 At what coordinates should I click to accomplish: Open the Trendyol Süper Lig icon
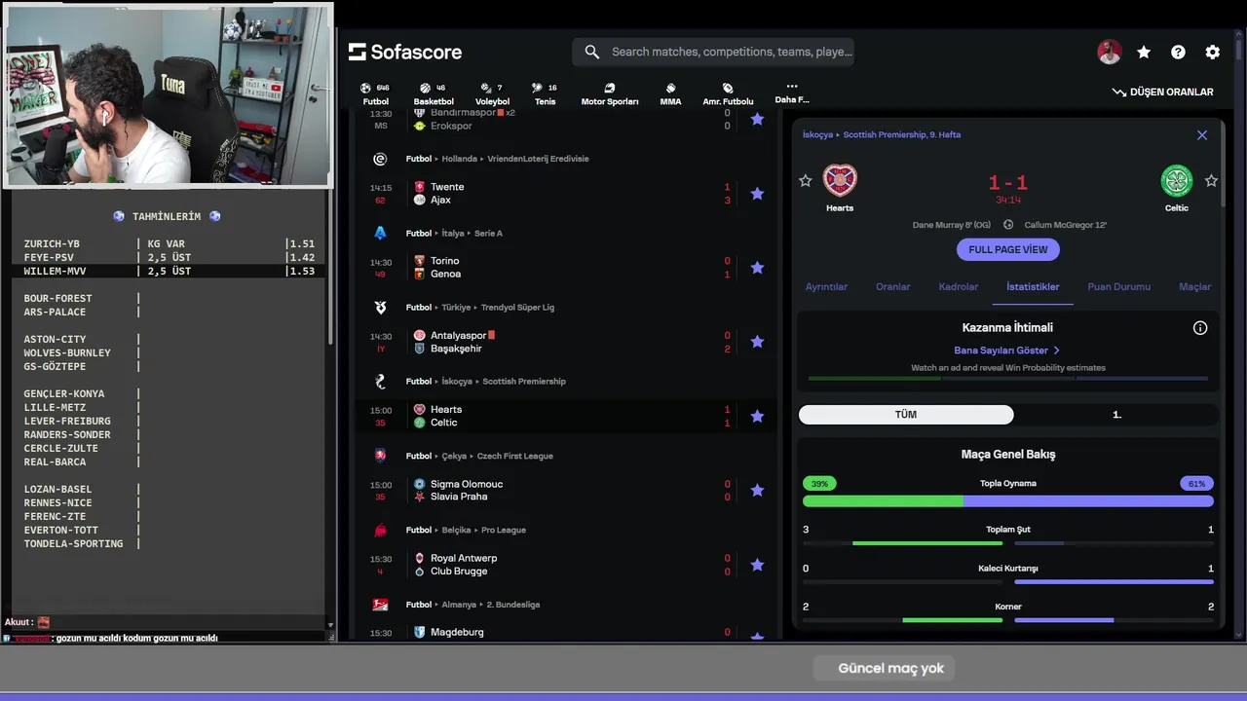[380, 307]
